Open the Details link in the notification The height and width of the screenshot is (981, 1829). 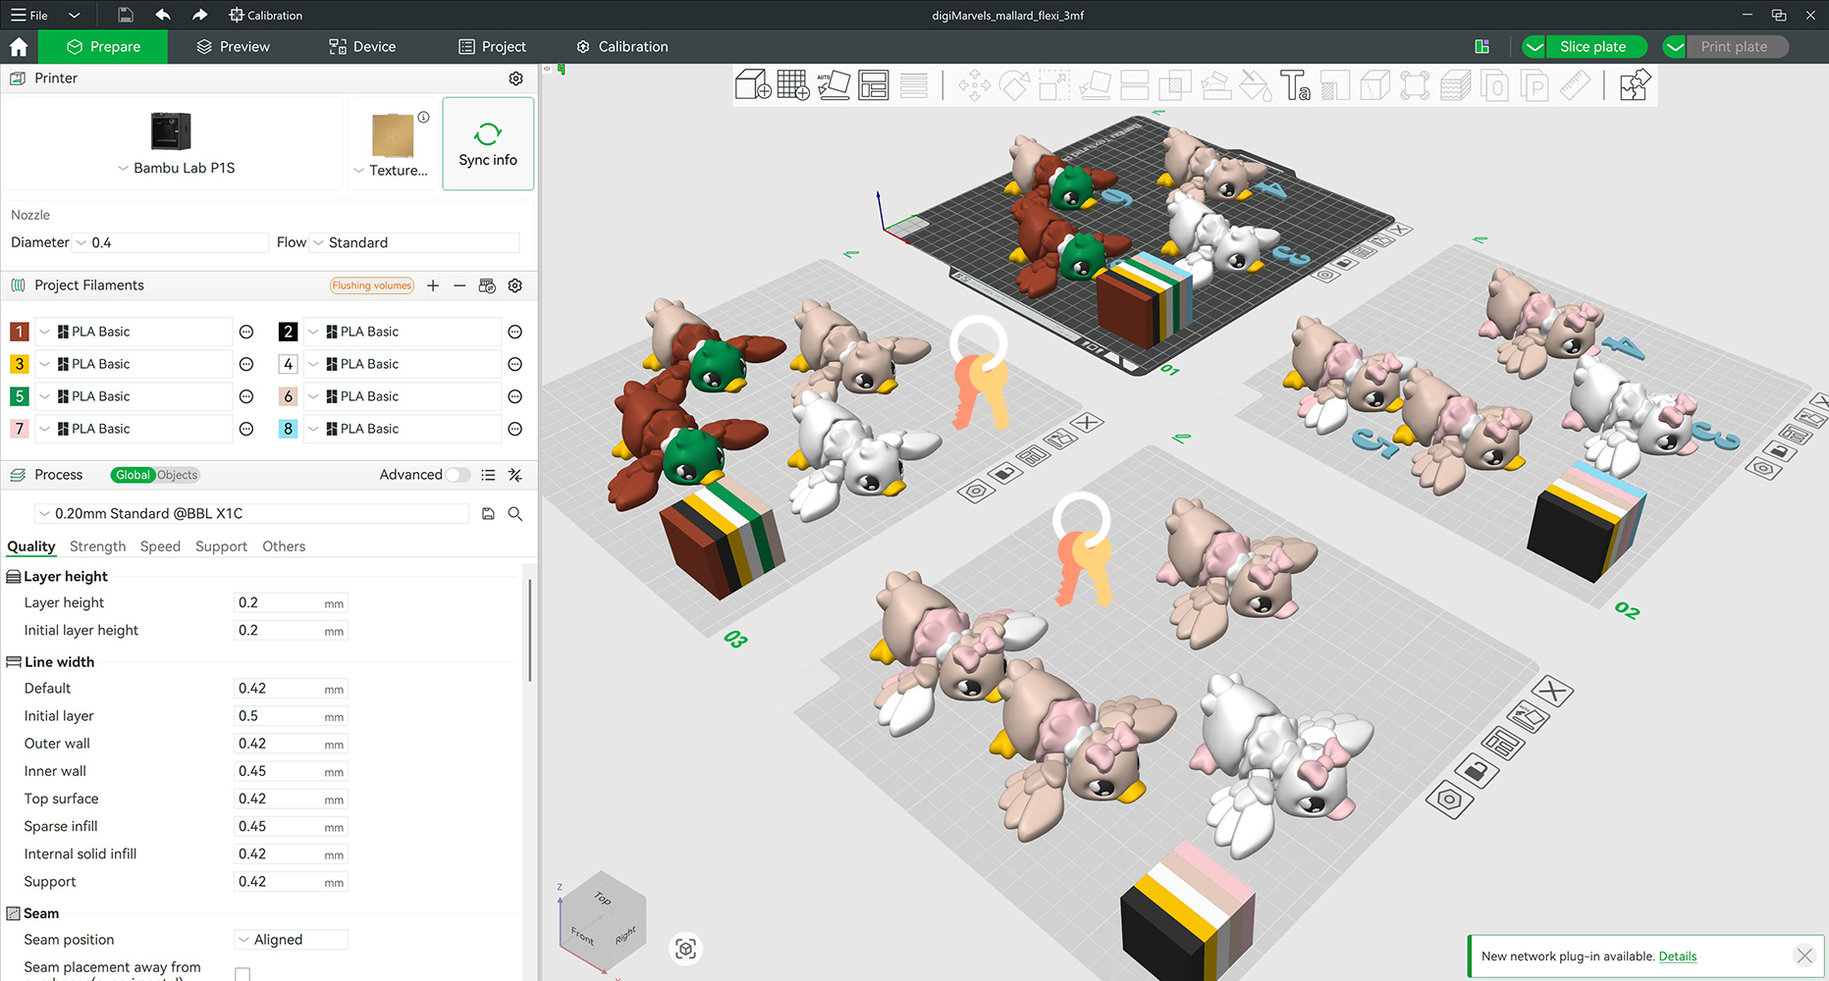coord(1677,956)
